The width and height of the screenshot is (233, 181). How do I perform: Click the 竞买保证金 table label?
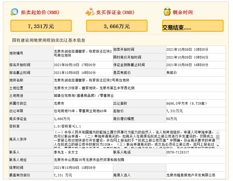coord(18,119)
